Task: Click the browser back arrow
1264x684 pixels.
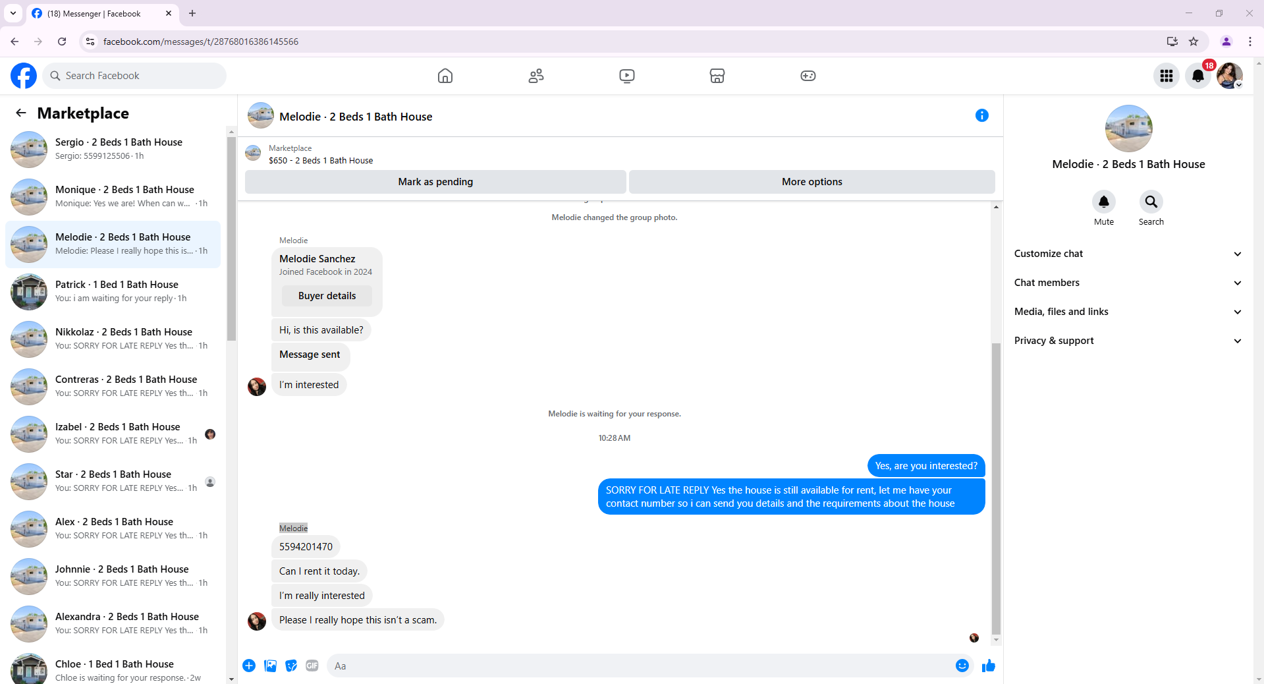Action: tap(14, 42)
